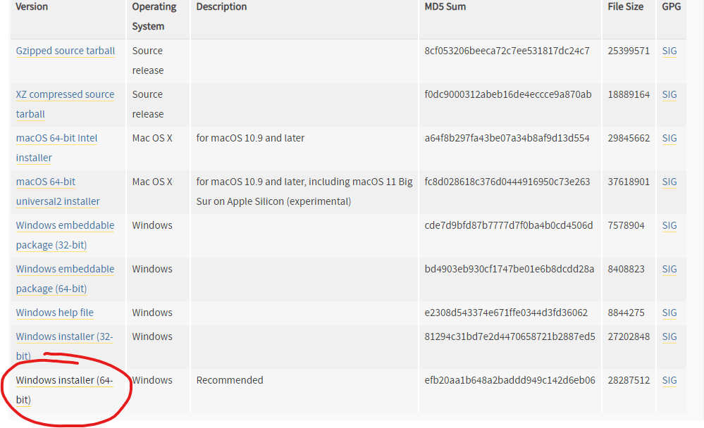The height and width of the screenshot is (428, 704).
Task: Open the Windows help file link
Action: (54, 313)
